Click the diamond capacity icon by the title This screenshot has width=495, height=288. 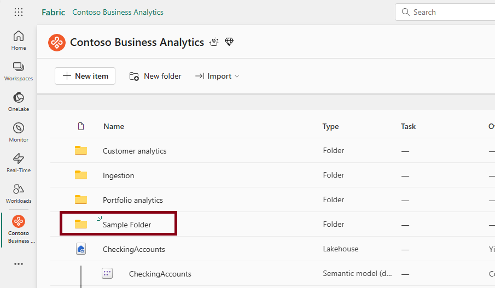click(x=229, y=42)
